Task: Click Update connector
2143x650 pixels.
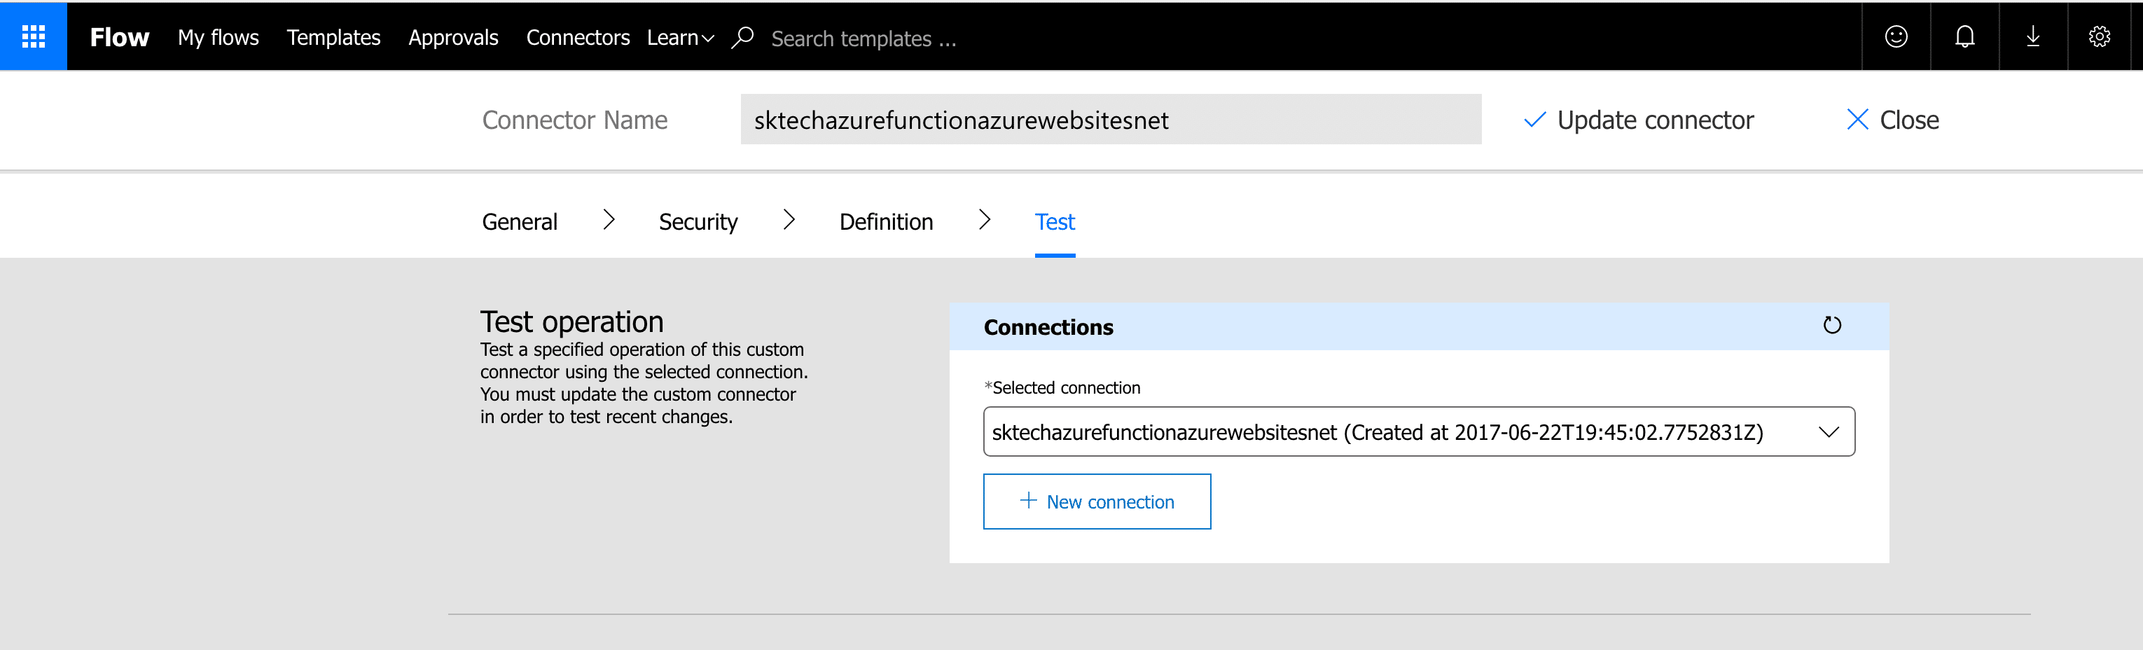Action: 1639,120
